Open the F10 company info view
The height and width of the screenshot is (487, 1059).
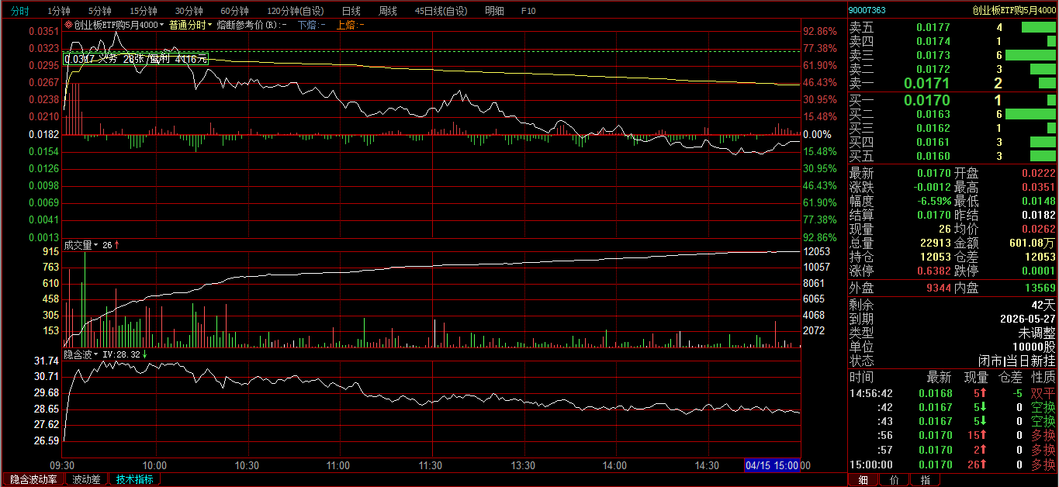tap(528, 11)
